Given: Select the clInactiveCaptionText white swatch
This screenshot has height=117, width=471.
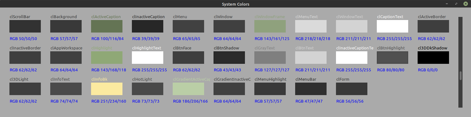Looking at the screenshot, I should point(352,58).
